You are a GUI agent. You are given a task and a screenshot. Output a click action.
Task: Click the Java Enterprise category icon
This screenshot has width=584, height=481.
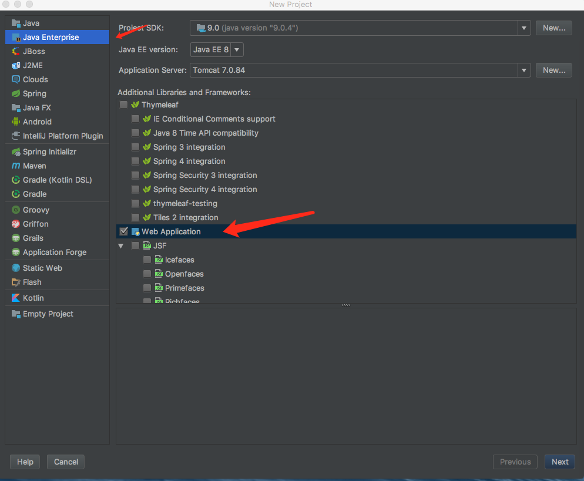16,37
